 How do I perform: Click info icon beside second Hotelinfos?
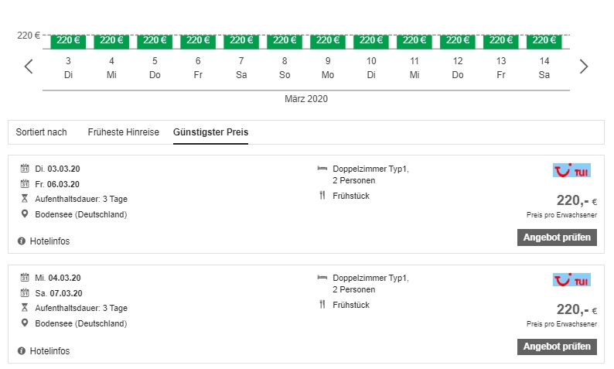pyautogui.click(x=22, y=350)
